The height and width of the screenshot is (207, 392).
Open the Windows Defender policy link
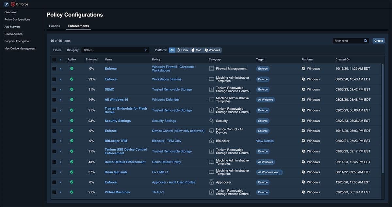click(166, 100)
